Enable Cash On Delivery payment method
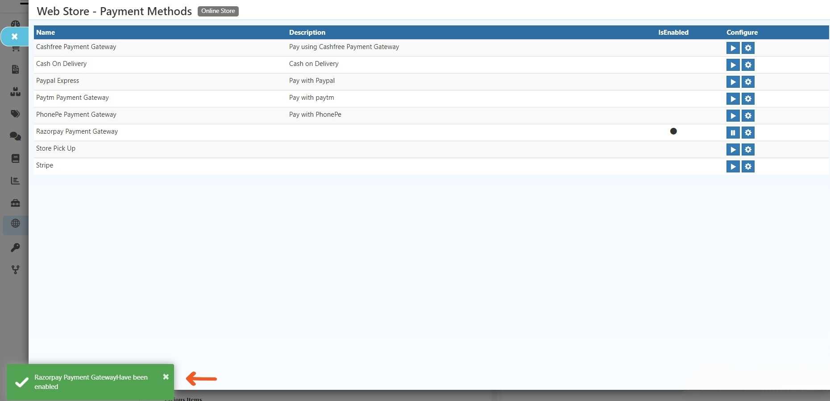This screenshot has width=830, height=401. tap(733, 65)
